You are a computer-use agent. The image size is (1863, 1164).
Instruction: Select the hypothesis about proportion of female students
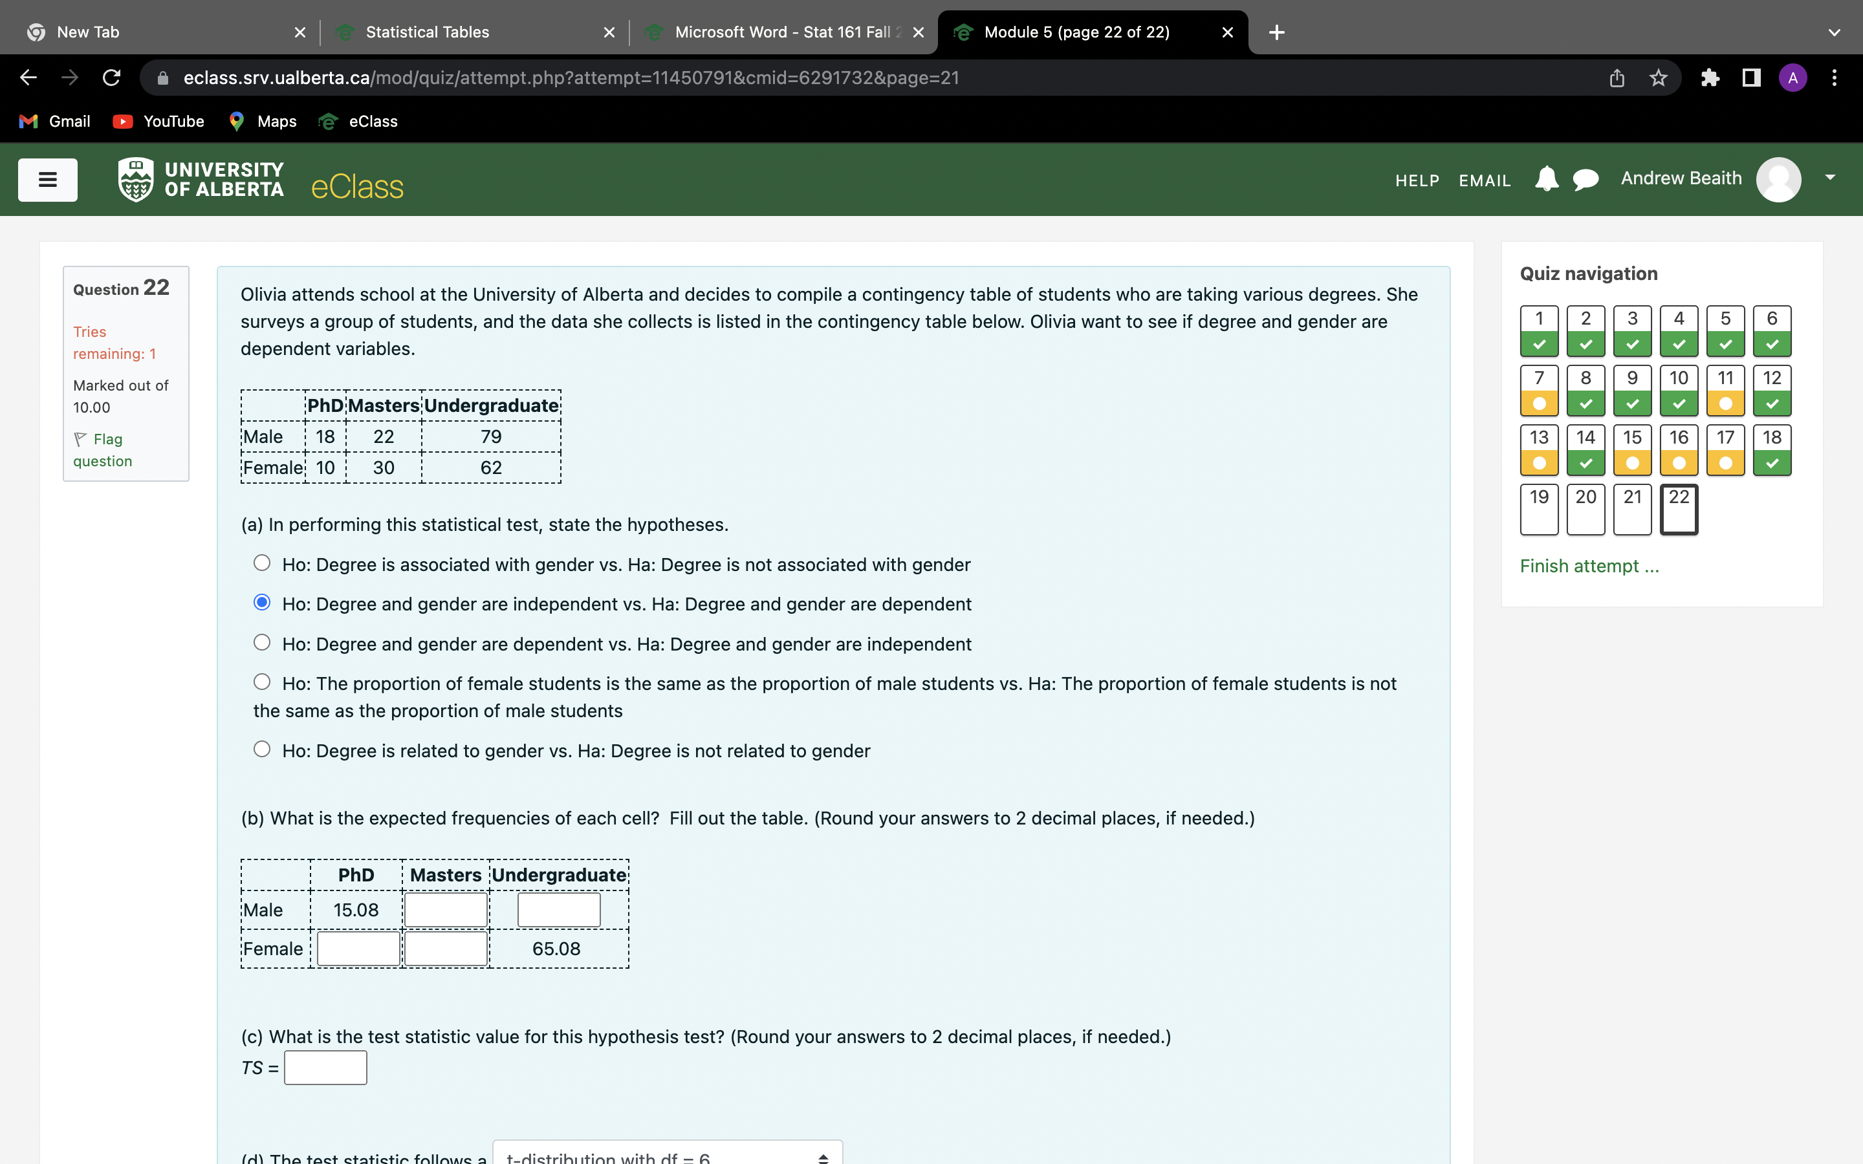pyautogui.click(x=262, y=682)
